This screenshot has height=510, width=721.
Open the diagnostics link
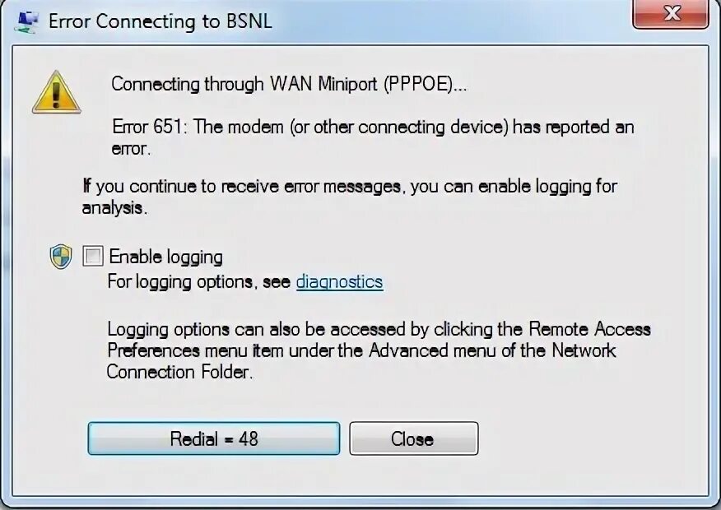coord(339,281)
